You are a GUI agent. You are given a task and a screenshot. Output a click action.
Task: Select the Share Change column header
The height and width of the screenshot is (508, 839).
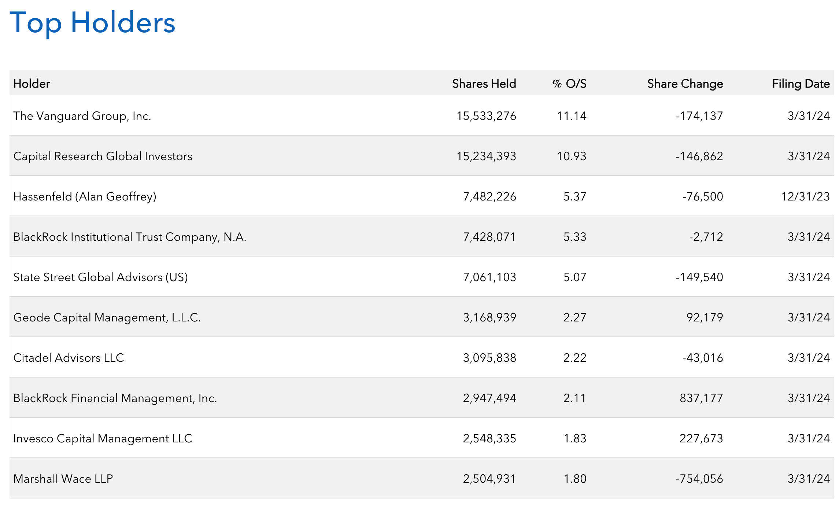click(685, 84)
